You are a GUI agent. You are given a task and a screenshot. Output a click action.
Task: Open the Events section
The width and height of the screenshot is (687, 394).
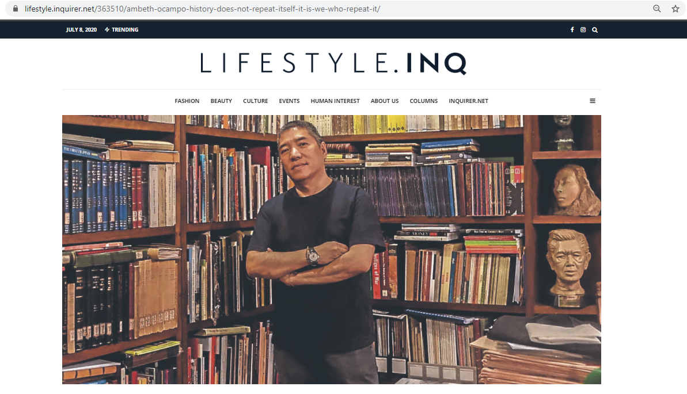click(x=289, y=101)
